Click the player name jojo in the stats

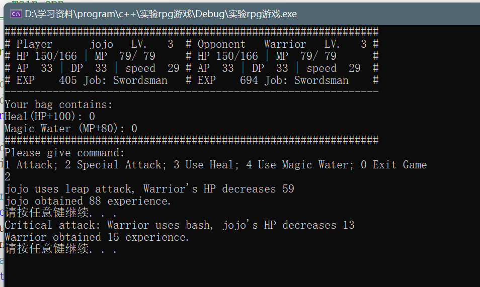coord(101,44)
